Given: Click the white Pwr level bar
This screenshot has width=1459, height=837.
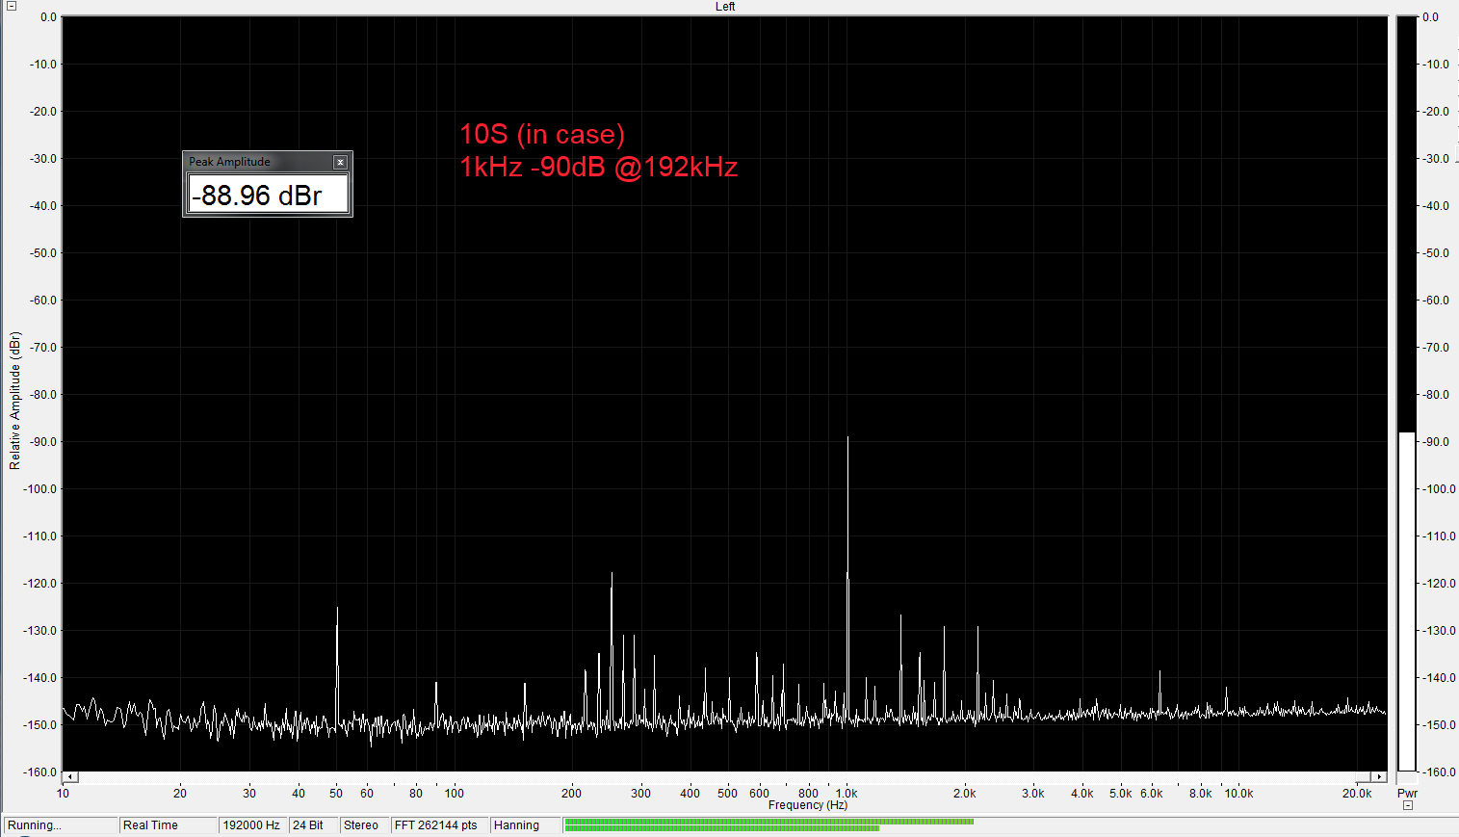Looking at the screenshot, I should 1407,602.
